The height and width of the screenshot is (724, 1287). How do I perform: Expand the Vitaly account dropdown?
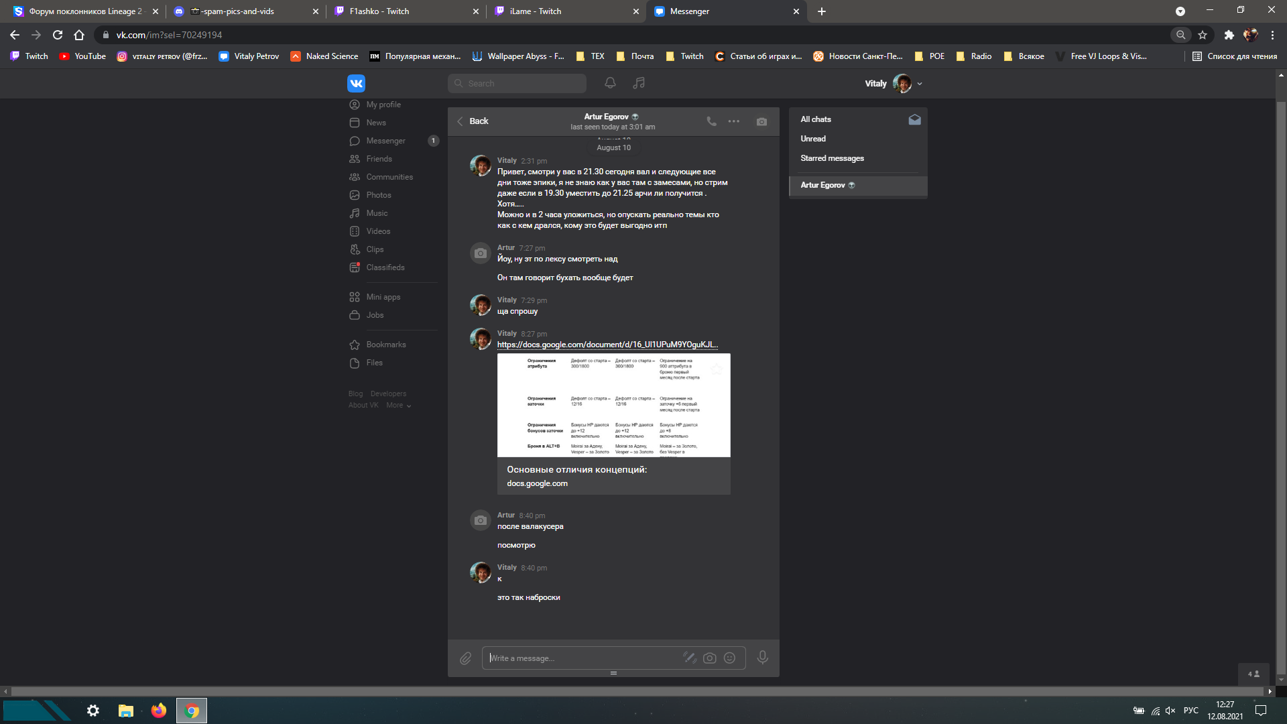click(920, 84)
